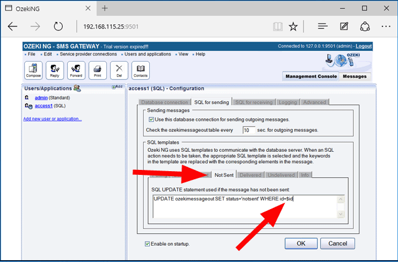Click the Forward toolbar icon
398x262 pixels.
coord(76,70)
